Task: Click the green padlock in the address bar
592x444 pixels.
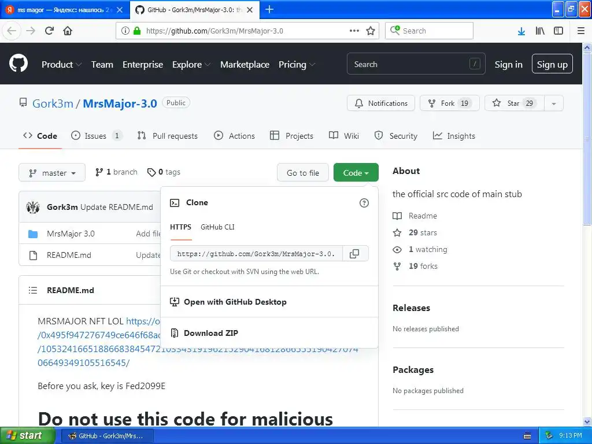Action: coord(137,31)
